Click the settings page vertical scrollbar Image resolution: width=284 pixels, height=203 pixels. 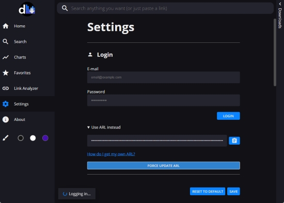point(275,52)
